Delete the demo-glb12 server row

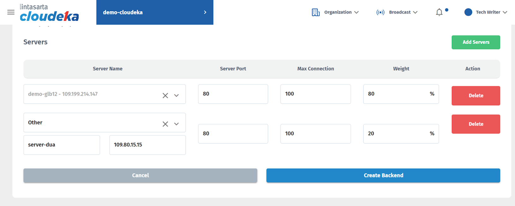[x=476, y=96]
